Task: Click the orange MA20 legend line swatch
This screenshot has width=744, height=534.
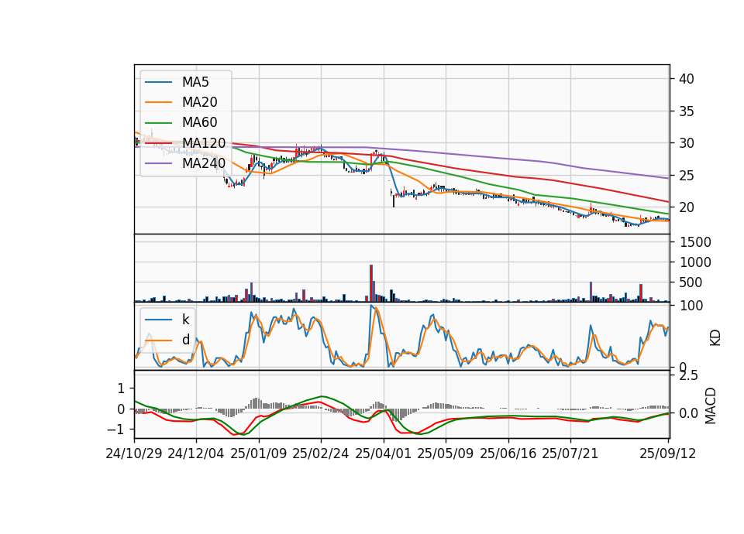Action: tap(158, 102)
